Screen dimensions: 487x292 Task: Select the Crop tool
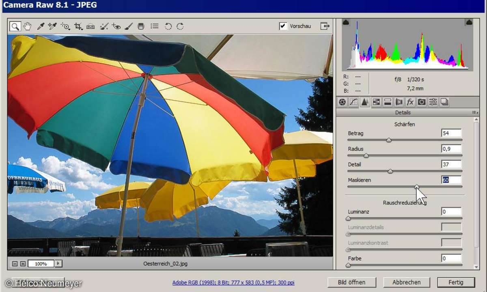[x=78, y=26]
